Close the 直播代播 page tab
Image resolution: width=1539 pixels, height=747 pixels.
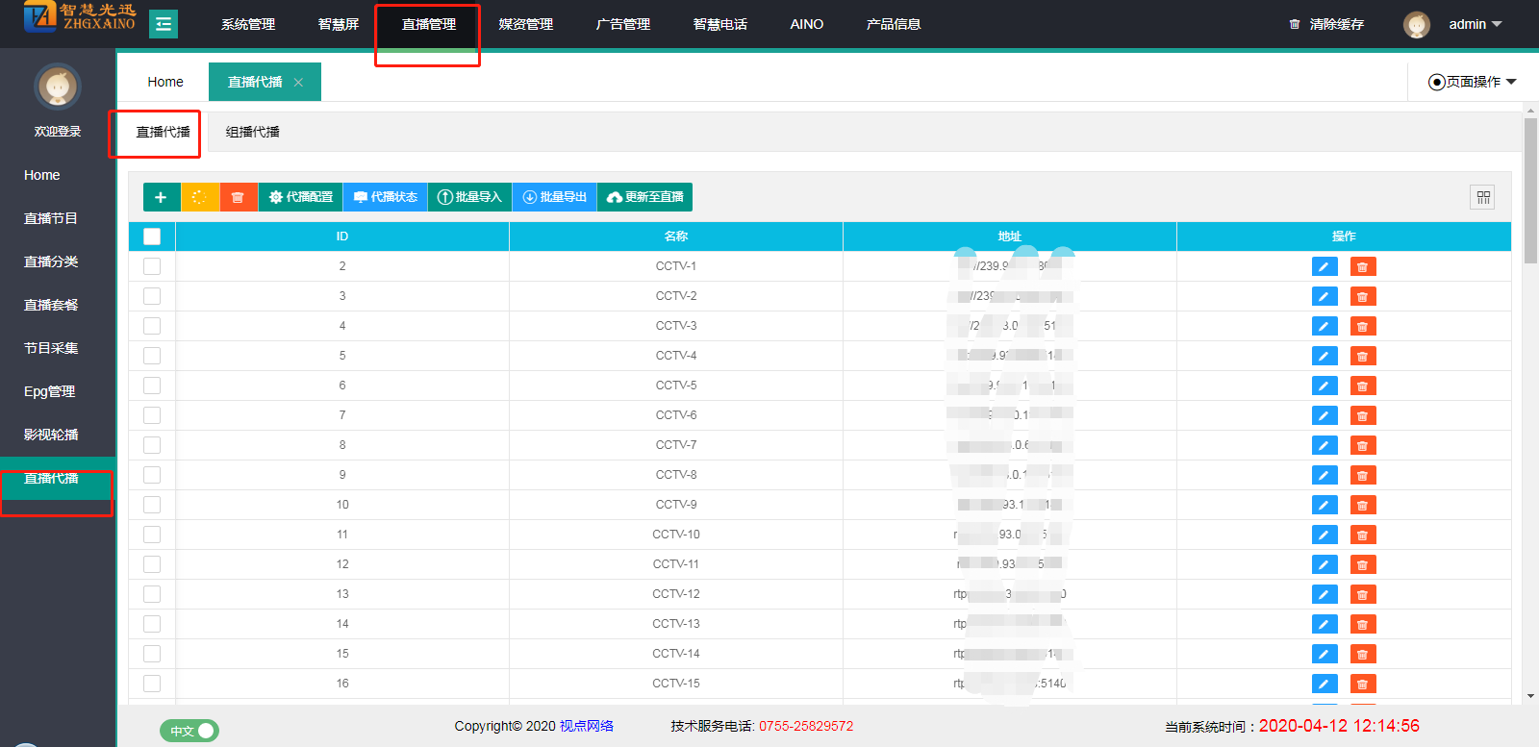(x=299, y=83)
